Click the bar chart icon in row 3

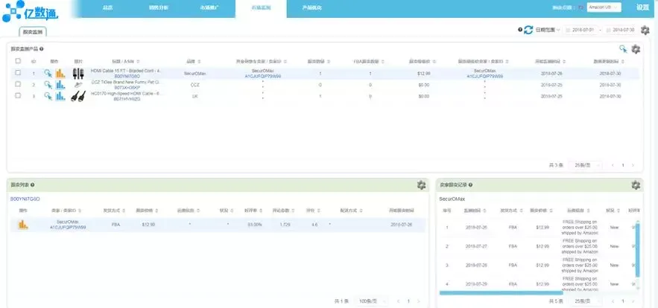(x=60, y=96)
